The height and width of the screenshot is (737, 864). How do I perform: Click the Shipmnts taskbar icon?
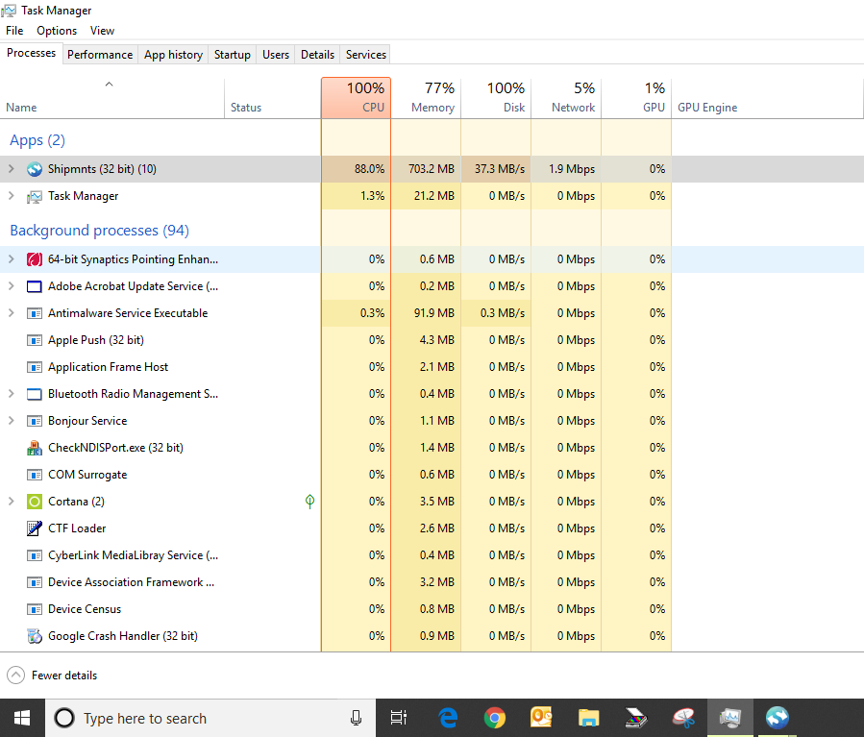tap(778, 719)
